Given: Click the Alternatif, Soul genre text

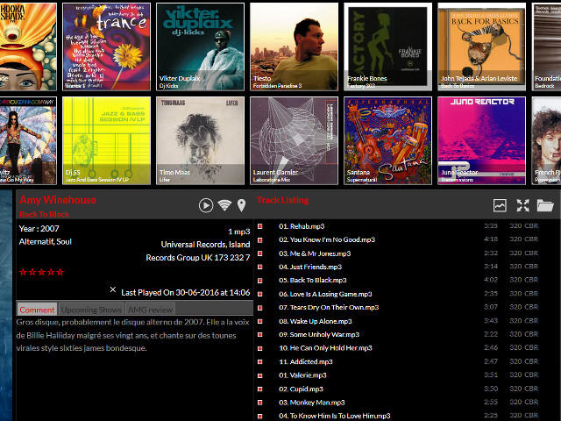Looking at the screenshot, I should pyautogui.click(x=46, y=242).
